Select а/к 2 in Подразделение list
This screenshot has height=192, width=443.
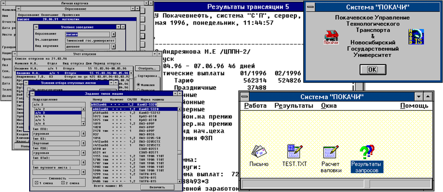point(58,109)
